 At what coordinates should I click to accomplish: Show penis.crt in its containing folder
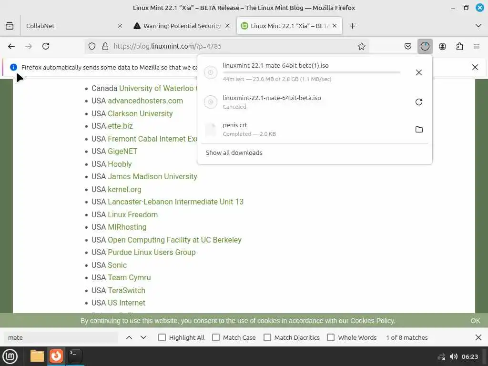tap(419, 129)
